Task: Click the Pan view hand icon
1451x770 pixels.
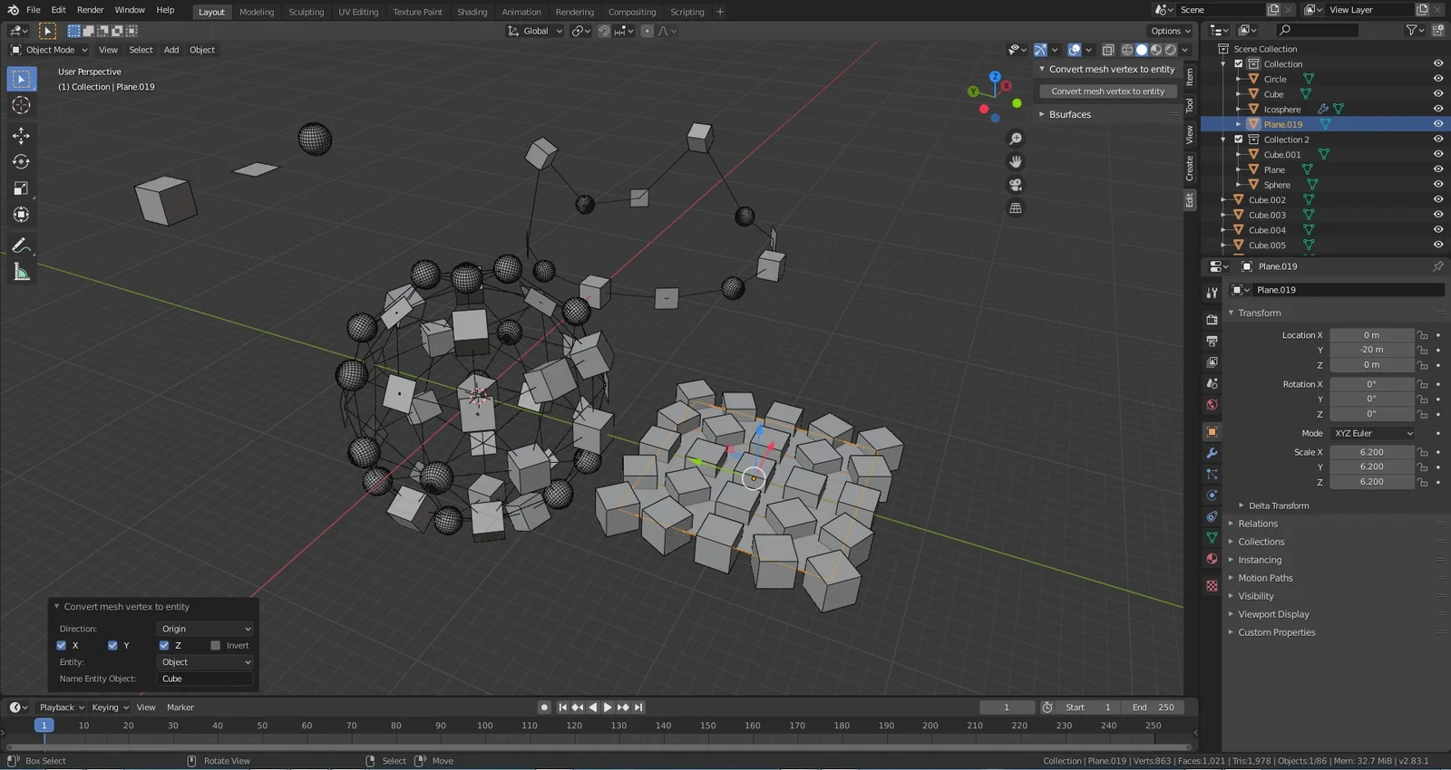Action: click(x=1016, y=162)
